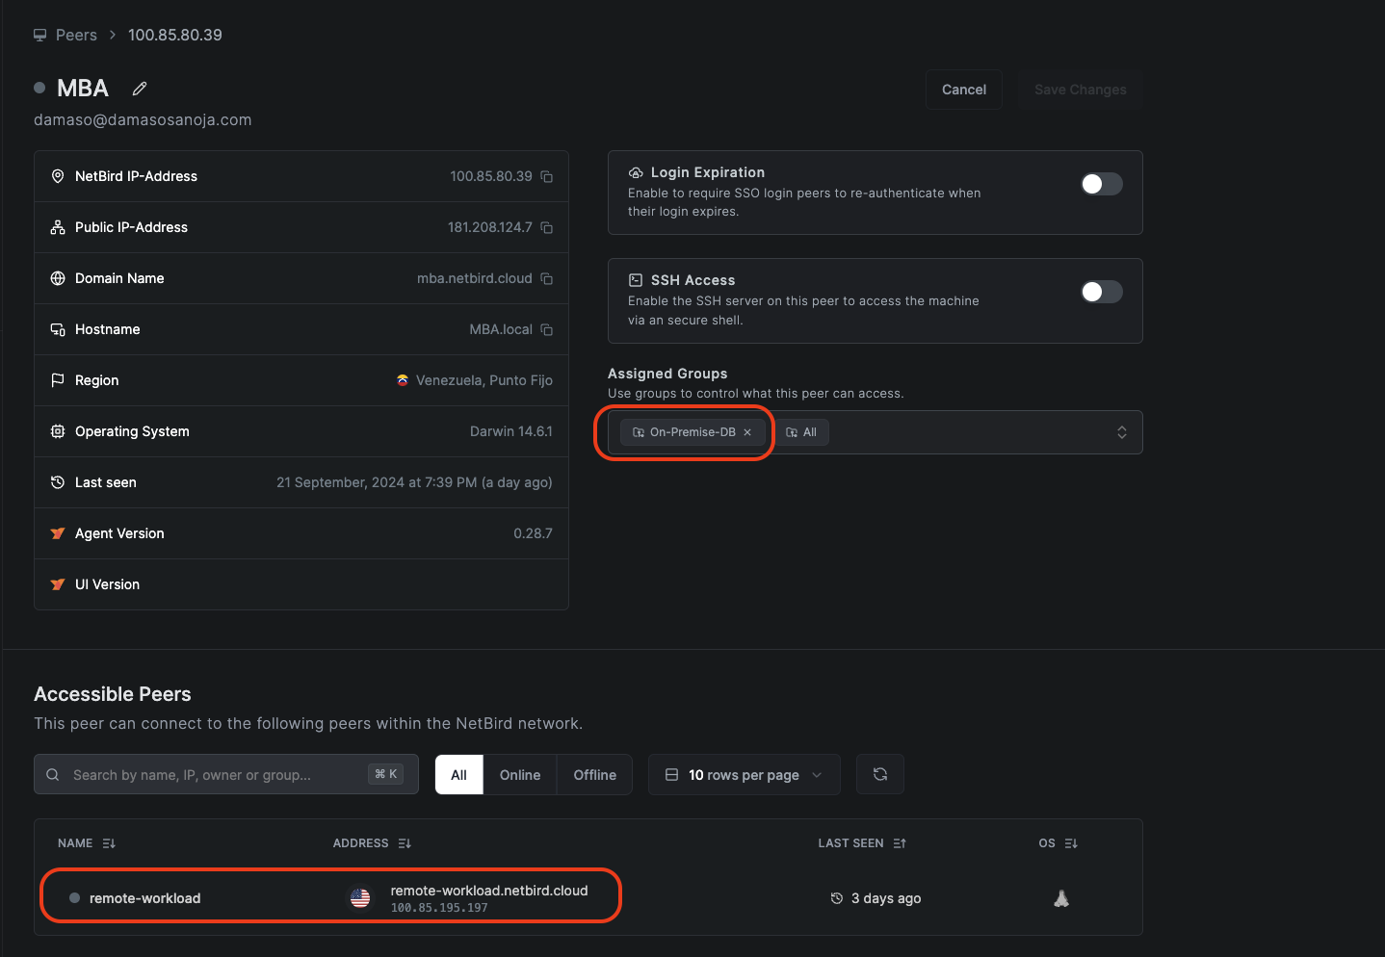Copy the NetBird IP-Address 100.85.80.39
The image size is (1385, 957).
[546, 176]
